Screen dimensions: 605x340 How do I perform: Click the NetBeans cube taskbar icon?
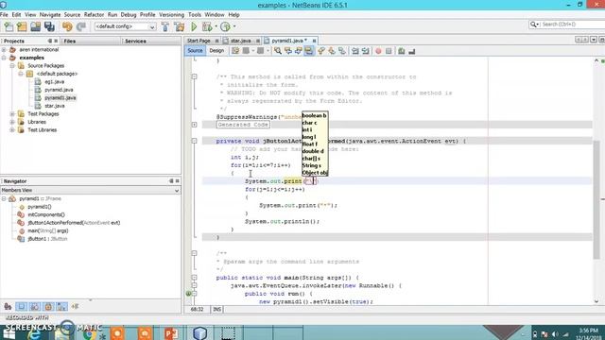199,332
